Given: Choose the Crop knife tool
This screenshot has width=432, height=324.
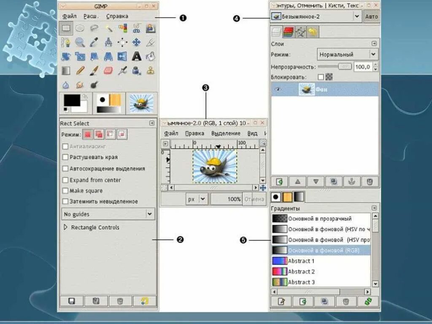Looking at the screenshot, I should coord(151,43).
